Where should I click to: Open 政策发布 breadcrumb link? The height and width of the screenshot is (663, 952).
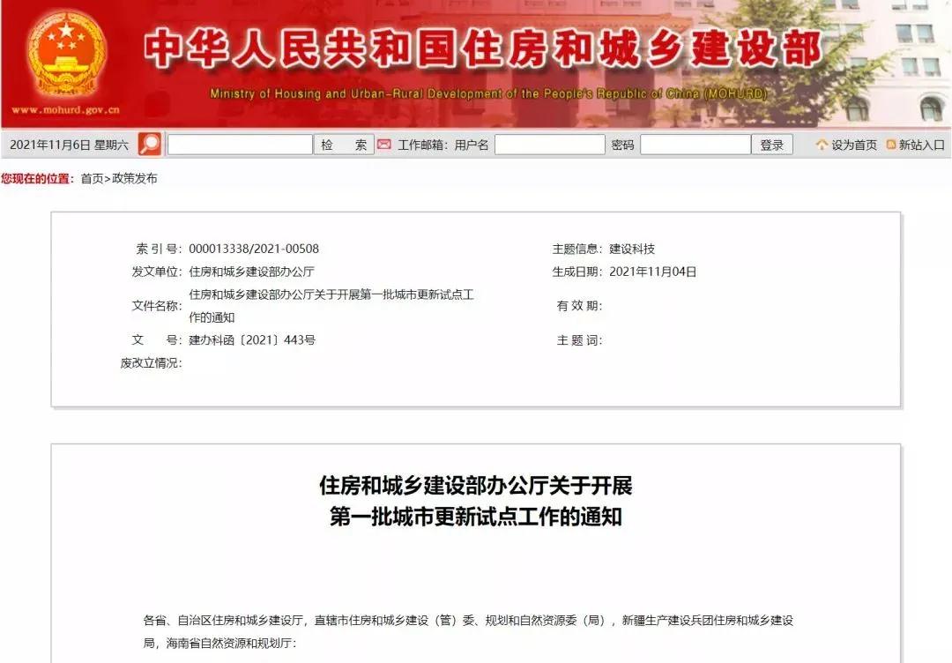(135, 178)
